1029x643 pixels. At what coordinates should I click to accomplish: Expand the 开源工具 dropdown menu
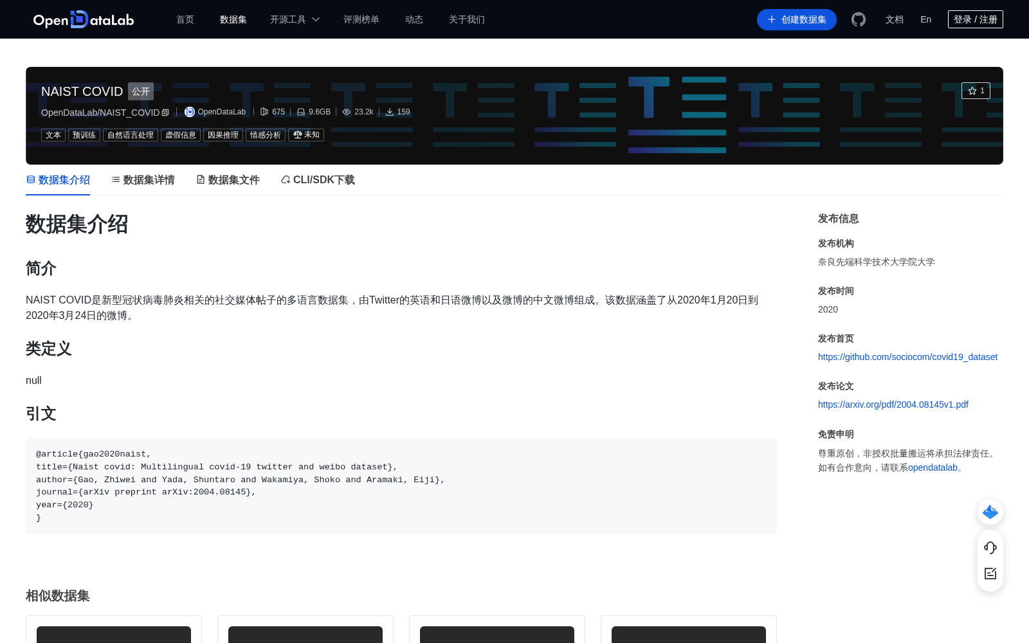point(295,20)
